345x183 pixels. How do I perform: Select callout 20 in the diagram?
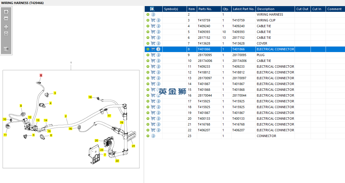(x=96, y=141)
